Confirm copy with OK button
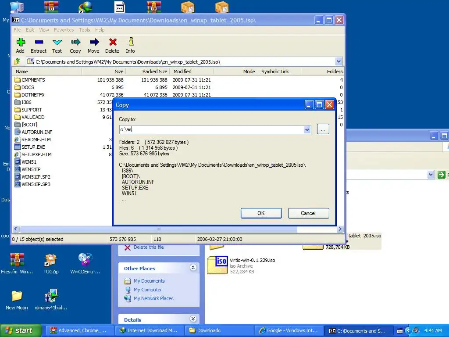The width and height of the screenshot is (449, 337). click(x=261, y=213)
